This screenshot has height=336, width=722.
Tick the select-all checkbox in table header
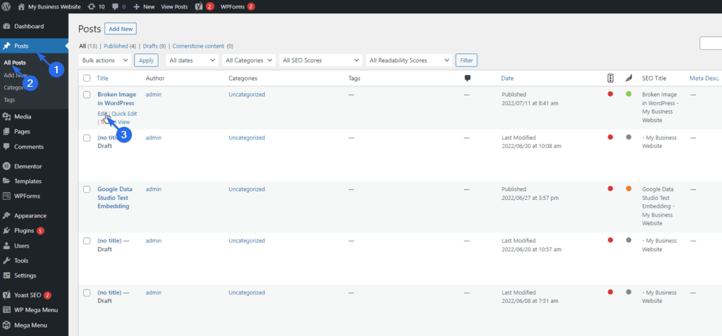coord(87,78)
